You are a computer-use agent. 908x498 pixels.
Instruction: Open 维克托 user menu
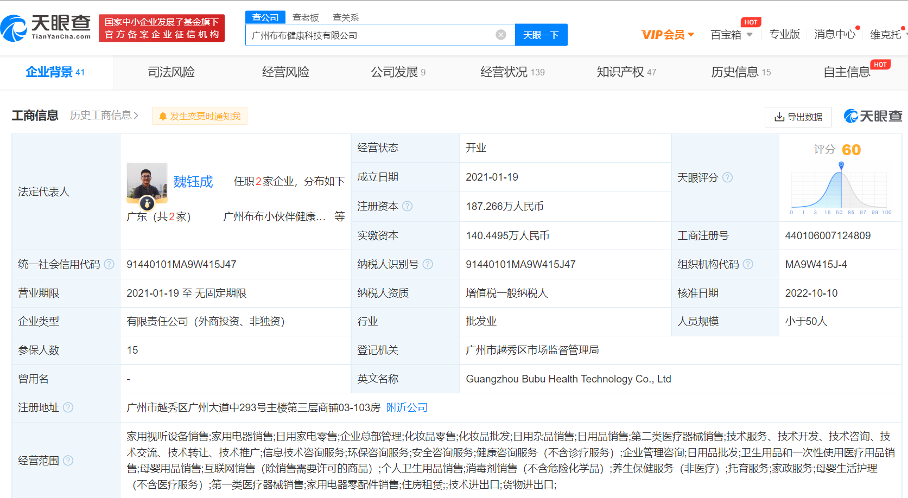tap(886, 35)
